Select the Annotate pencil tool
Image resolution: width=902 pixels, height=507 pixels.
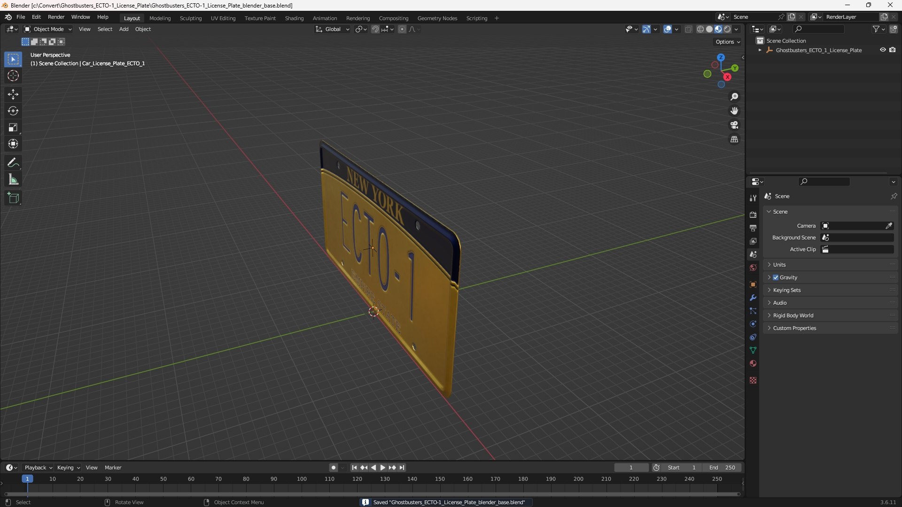(13, 163)
